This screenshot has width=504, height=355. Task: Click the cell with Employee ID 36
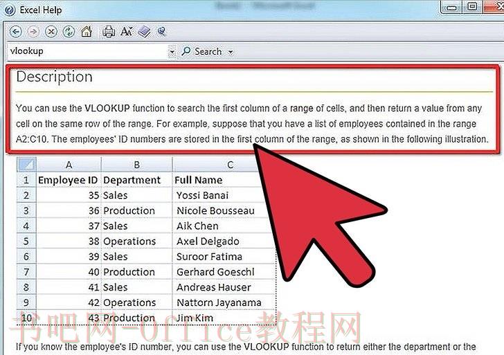(x=69, y=211)
